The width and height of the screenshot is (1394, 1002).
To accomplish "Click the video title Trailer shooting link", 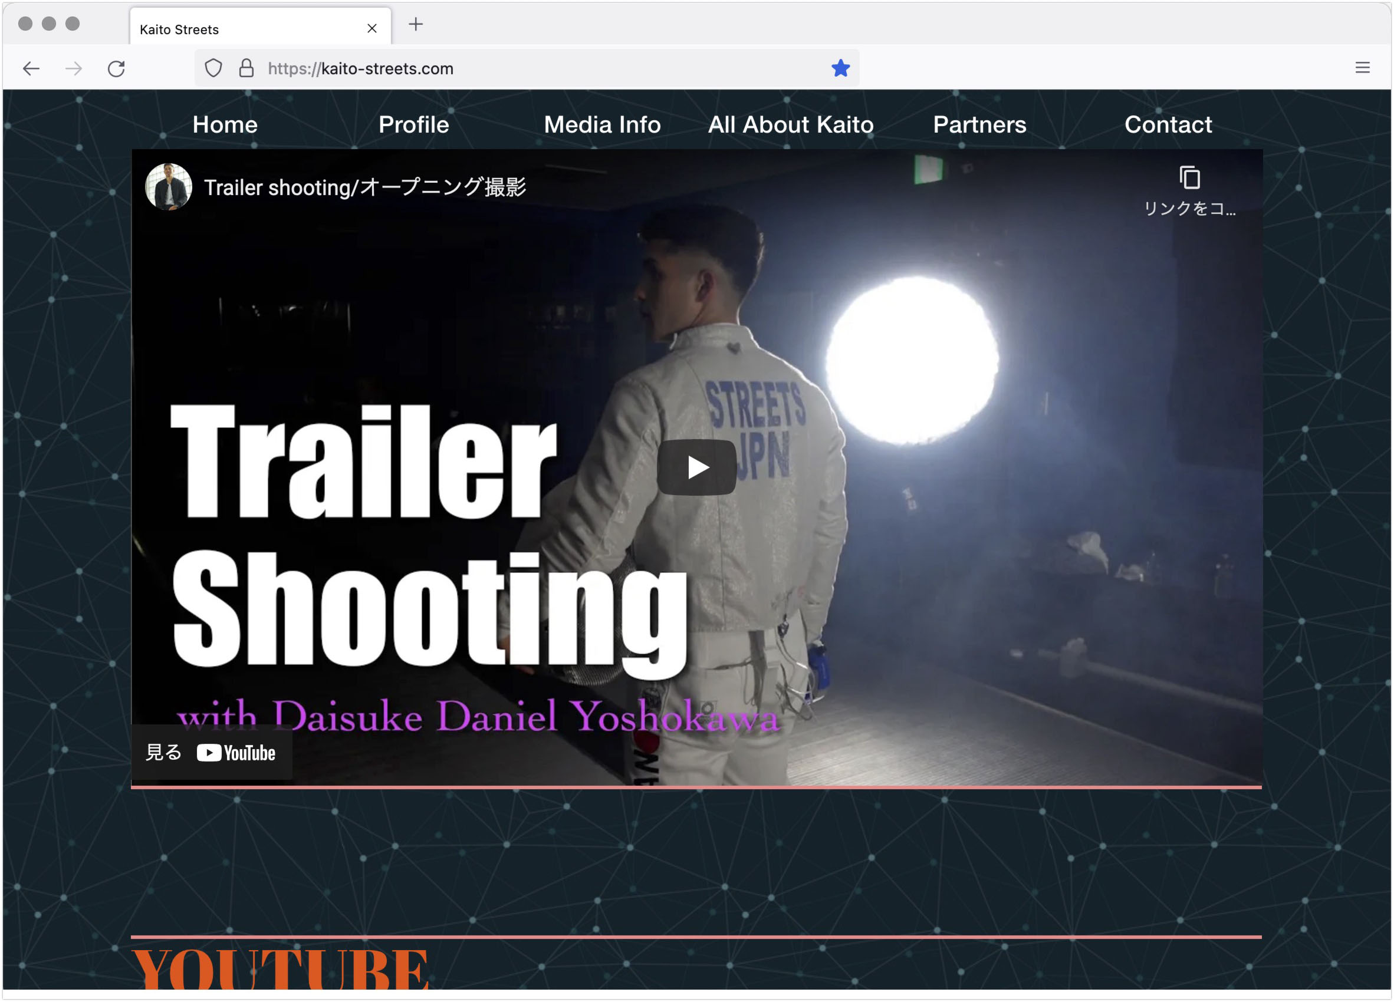I will tap(365, 187).
